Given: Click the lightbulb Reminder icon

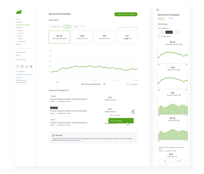Looking at the screenshot, I should tap(53, 135).
